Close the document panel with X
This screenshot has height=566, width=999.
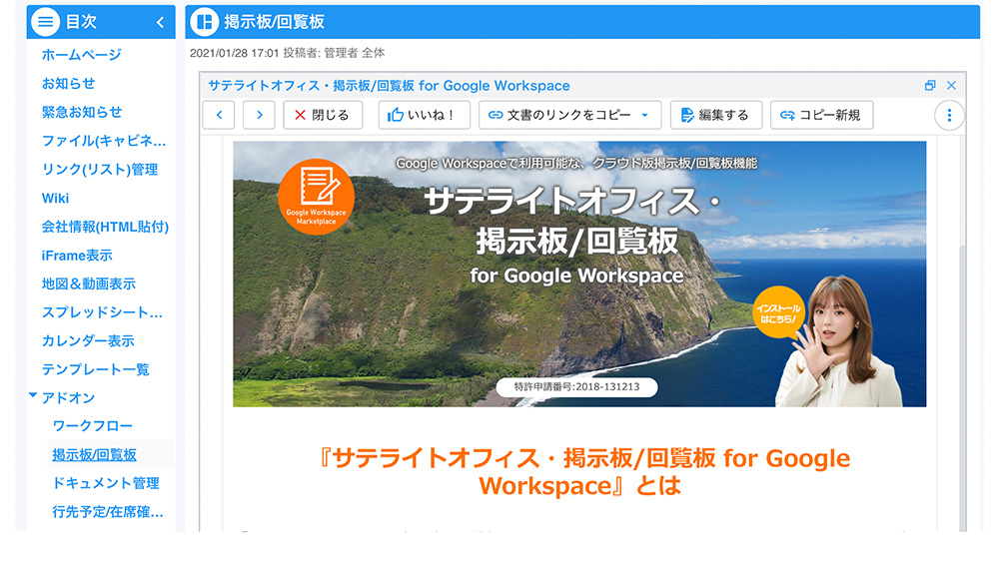(951, 85)
